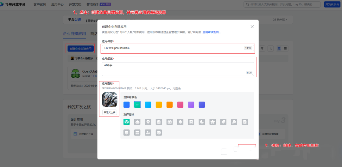The width and height of the screenshot is (342, 167).
Task: Select the price tag icon
Action: (x=223, y=122)
